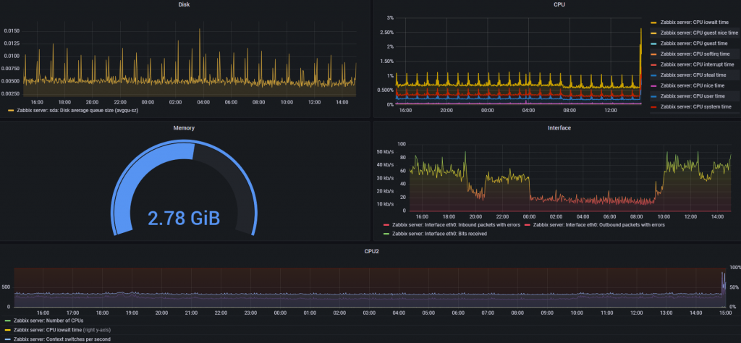The width and height of the screenshot is (741, 343).
Task: Toggle the Number of CPUs legend entry
Action: coord(48,321)
